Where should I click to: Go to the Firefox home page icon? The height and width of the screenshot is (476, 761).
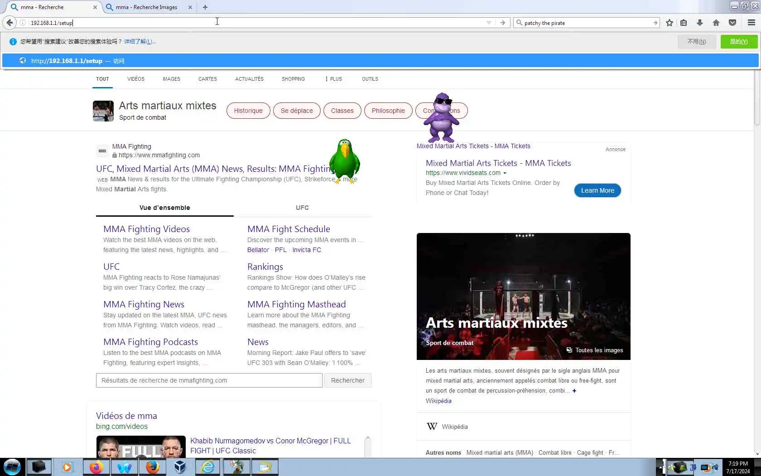pos(716,23)
